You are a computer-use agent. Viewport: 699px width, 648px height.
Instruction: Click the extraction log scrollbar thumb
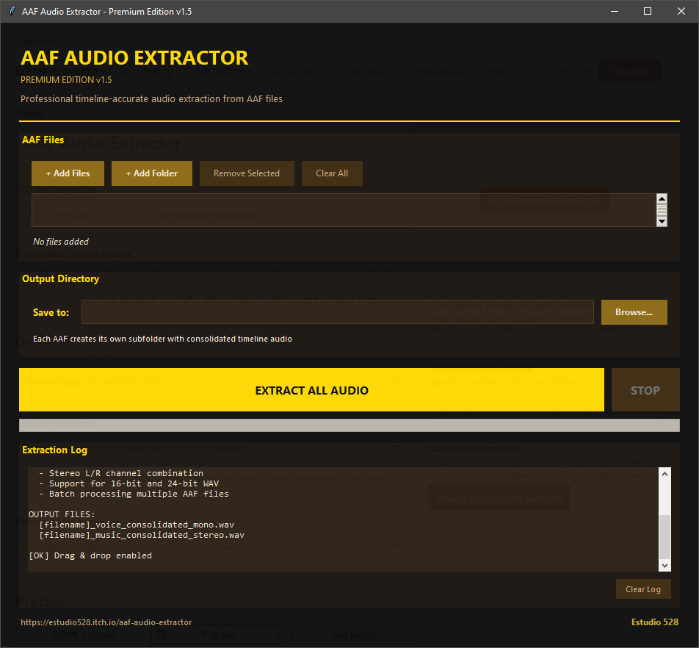(664, 536)
